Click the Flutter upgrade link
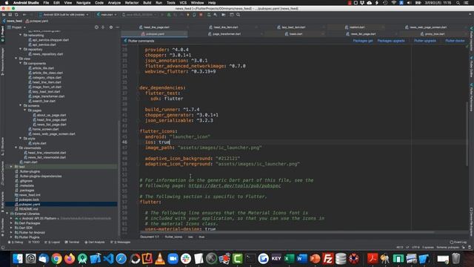 [x=424, y=41]
